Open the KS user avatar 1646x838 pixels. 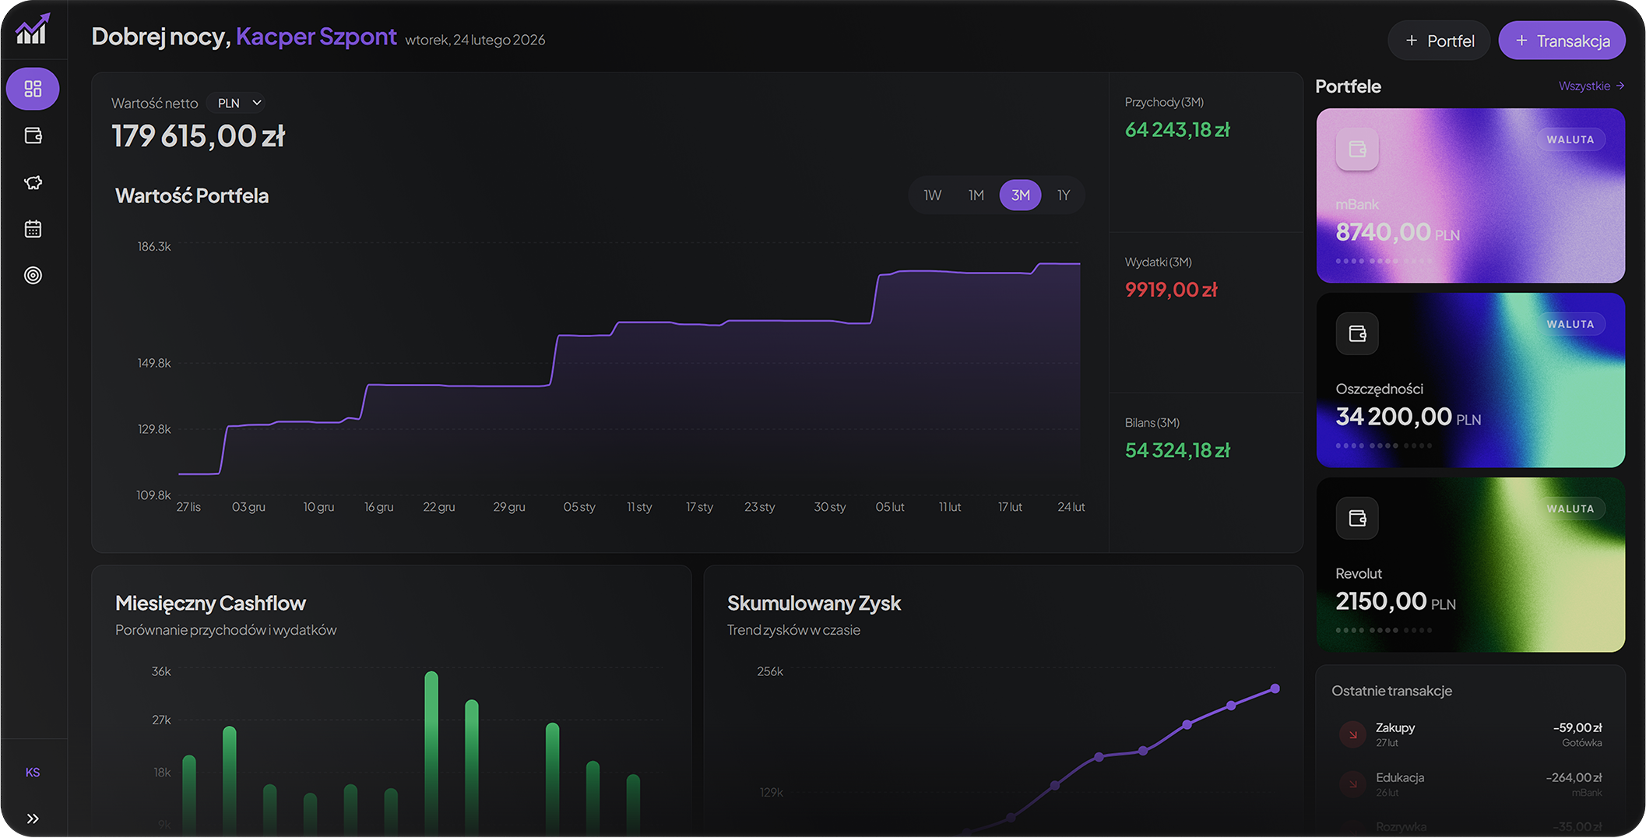33,773
